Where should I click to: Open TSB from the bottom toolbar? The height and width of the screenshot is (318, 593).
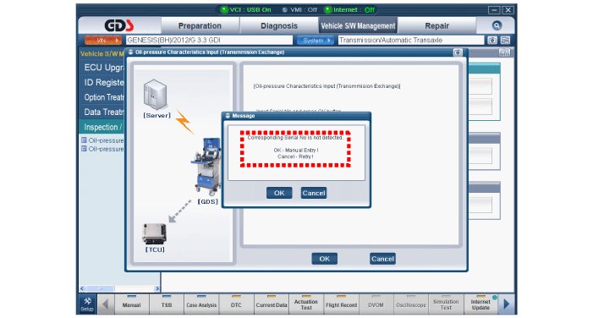coord(167,304)
